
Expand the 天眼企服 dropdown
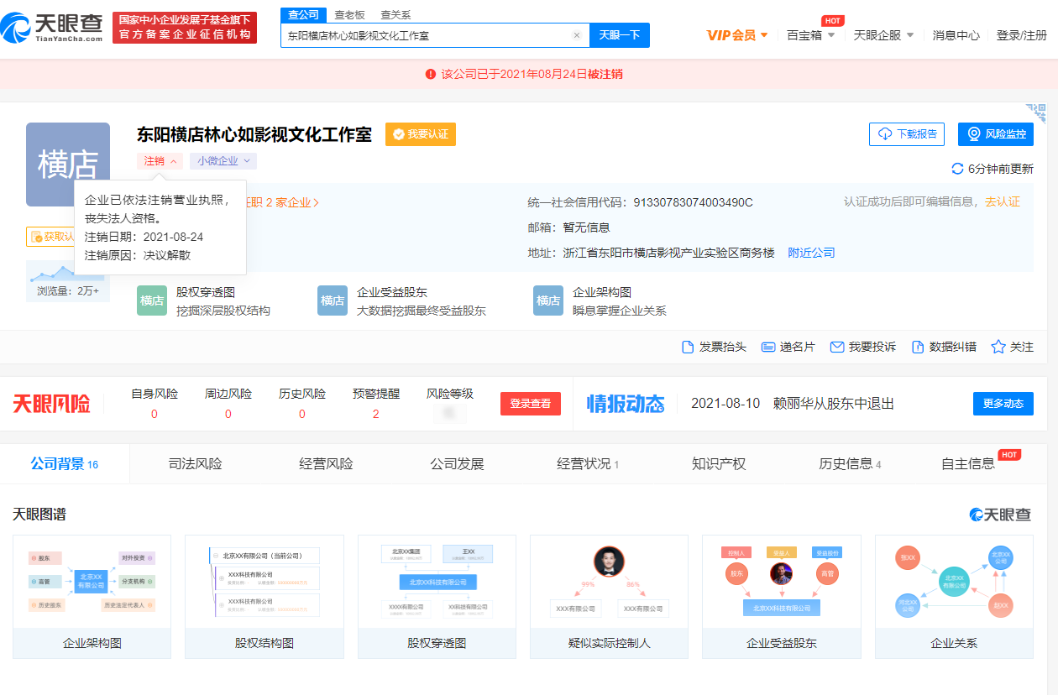884,35
